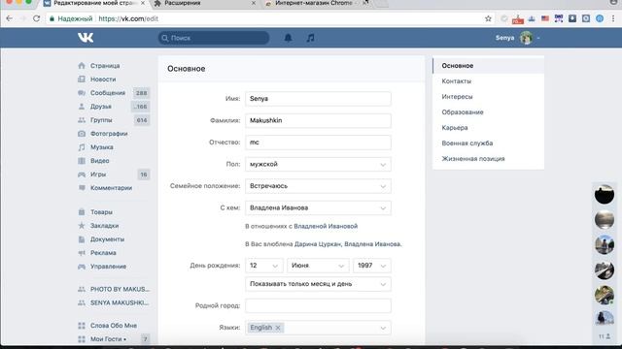
Task: Open the 288 messages counter badge
Action: (141, 93)
